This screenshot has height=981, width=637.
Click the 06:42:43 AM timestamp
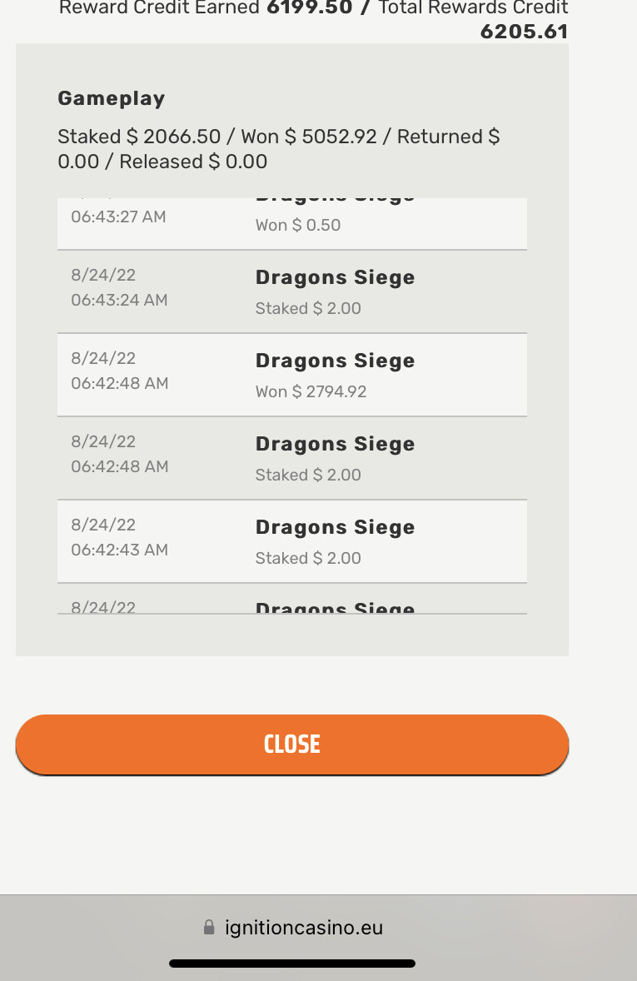(119, 550)
